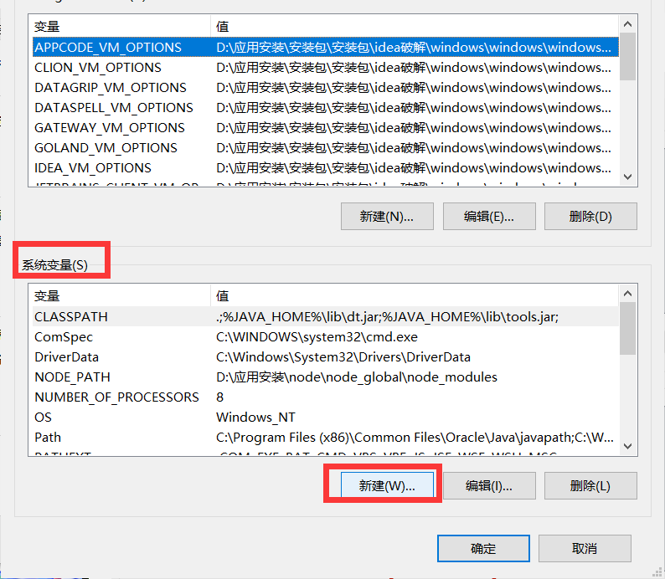The height and width of the screenshot is (579, 665).
Task: Select the CLION_VM_OPTIONS variable row
Action: click(325, 67)
